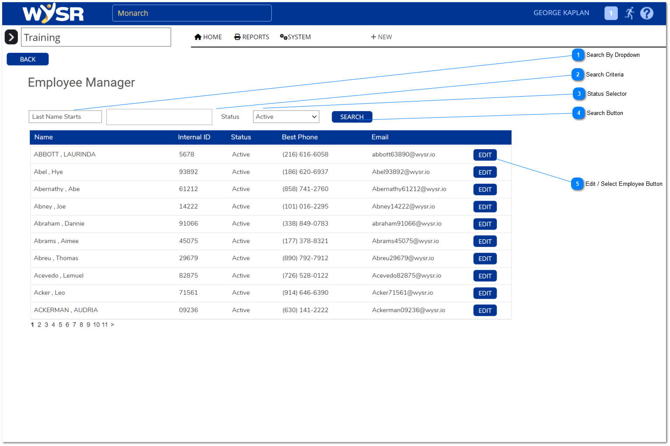The height and width of the screenshot is (446, 670).
Task: Click the WYSR logo
Action: [x=53, y=14]
